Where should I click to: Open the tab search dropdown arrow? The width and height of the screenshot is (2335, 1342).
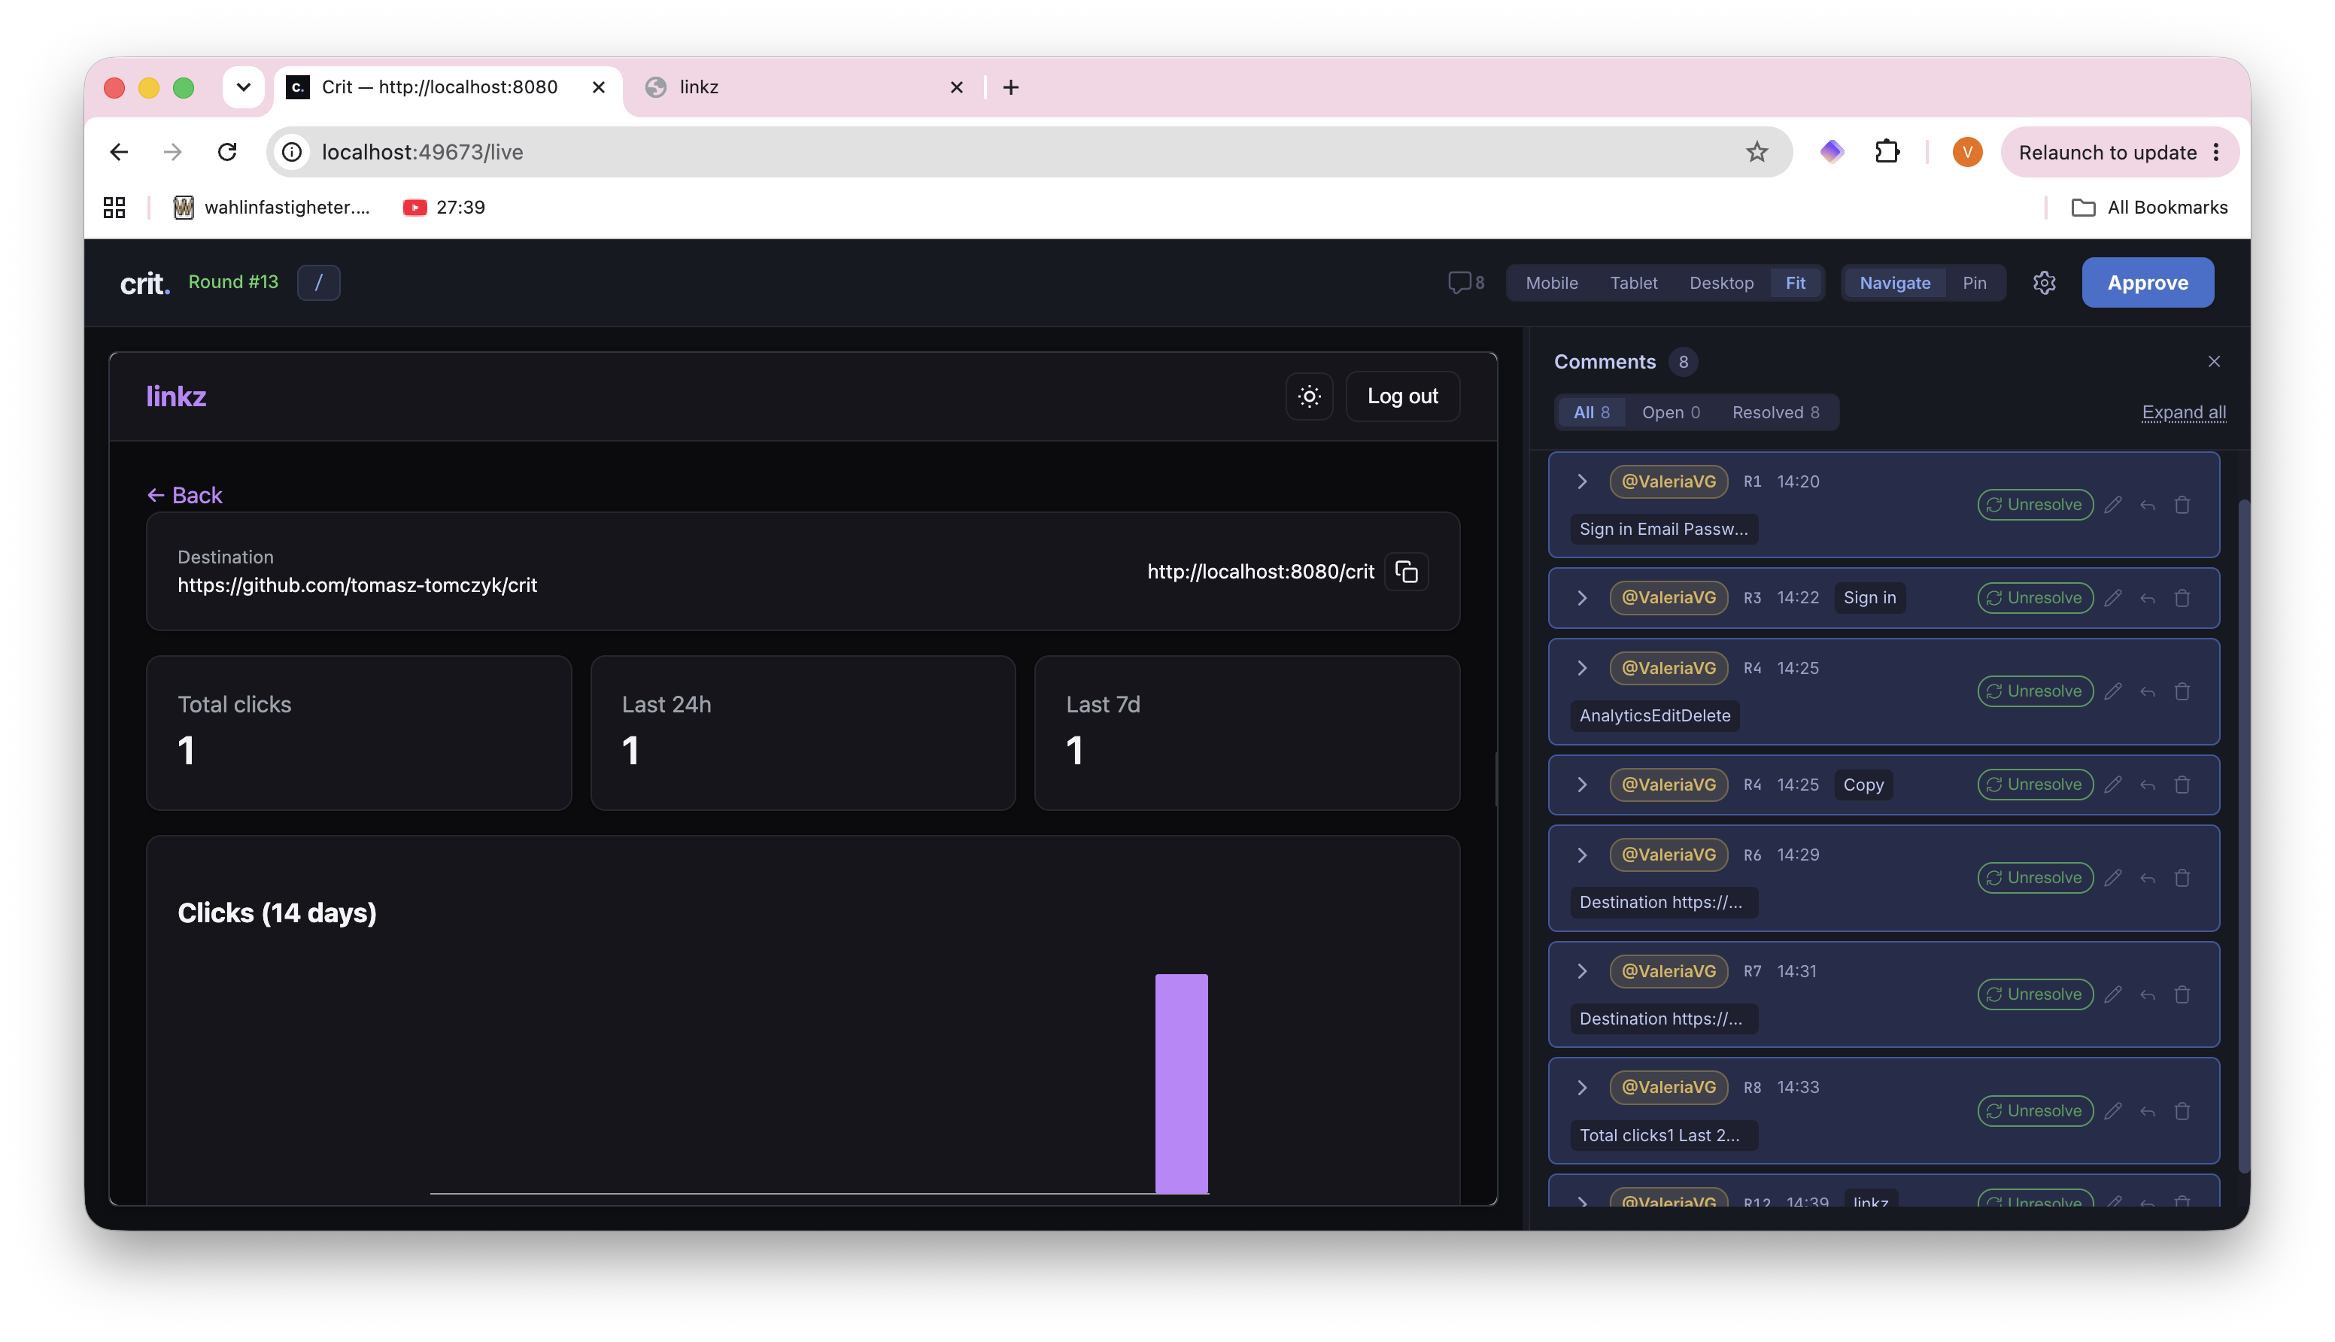click(243, 87)
